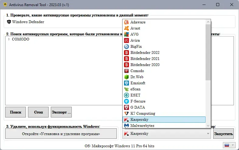Click the Экспорт ... button

61,112
